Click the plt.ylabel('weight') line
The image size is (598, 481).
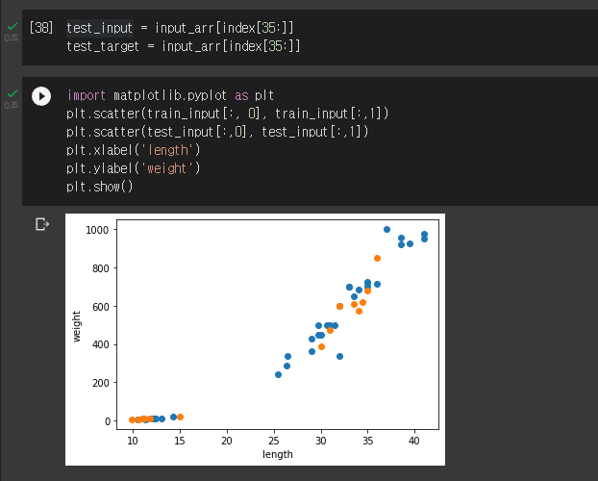133,168
